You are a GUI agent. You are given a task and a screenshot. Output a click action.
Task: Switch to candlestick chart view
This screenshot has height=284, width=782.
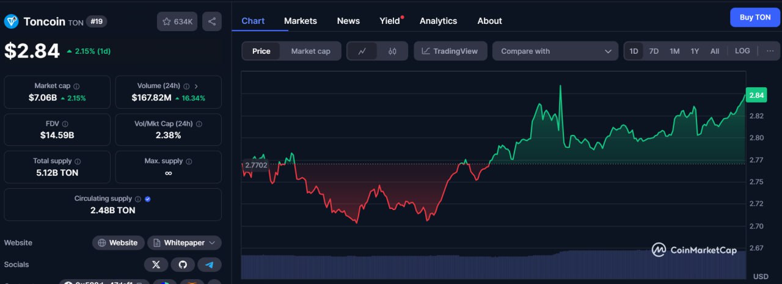pyautogui.click(x=392, y=51)
